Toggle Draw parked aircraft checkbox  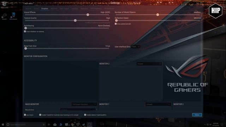(115, 24)
